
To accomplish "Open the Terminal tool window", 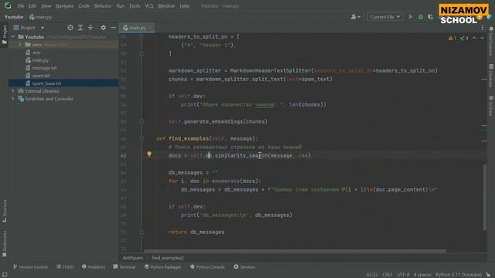I will (125, 267).
